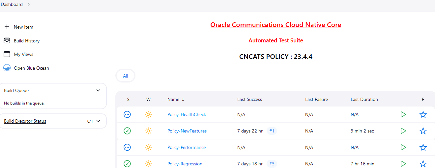
Task: Favorite Policy-Regression with the star
Action: (x=423, y=164)
